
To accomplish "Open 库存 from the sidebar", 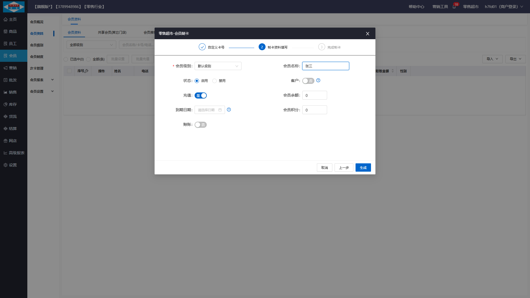I will click(13, 104).
